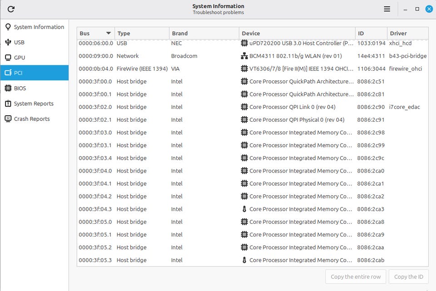Click the BIOS chip icon in sidebar

(x=8, y=88)
